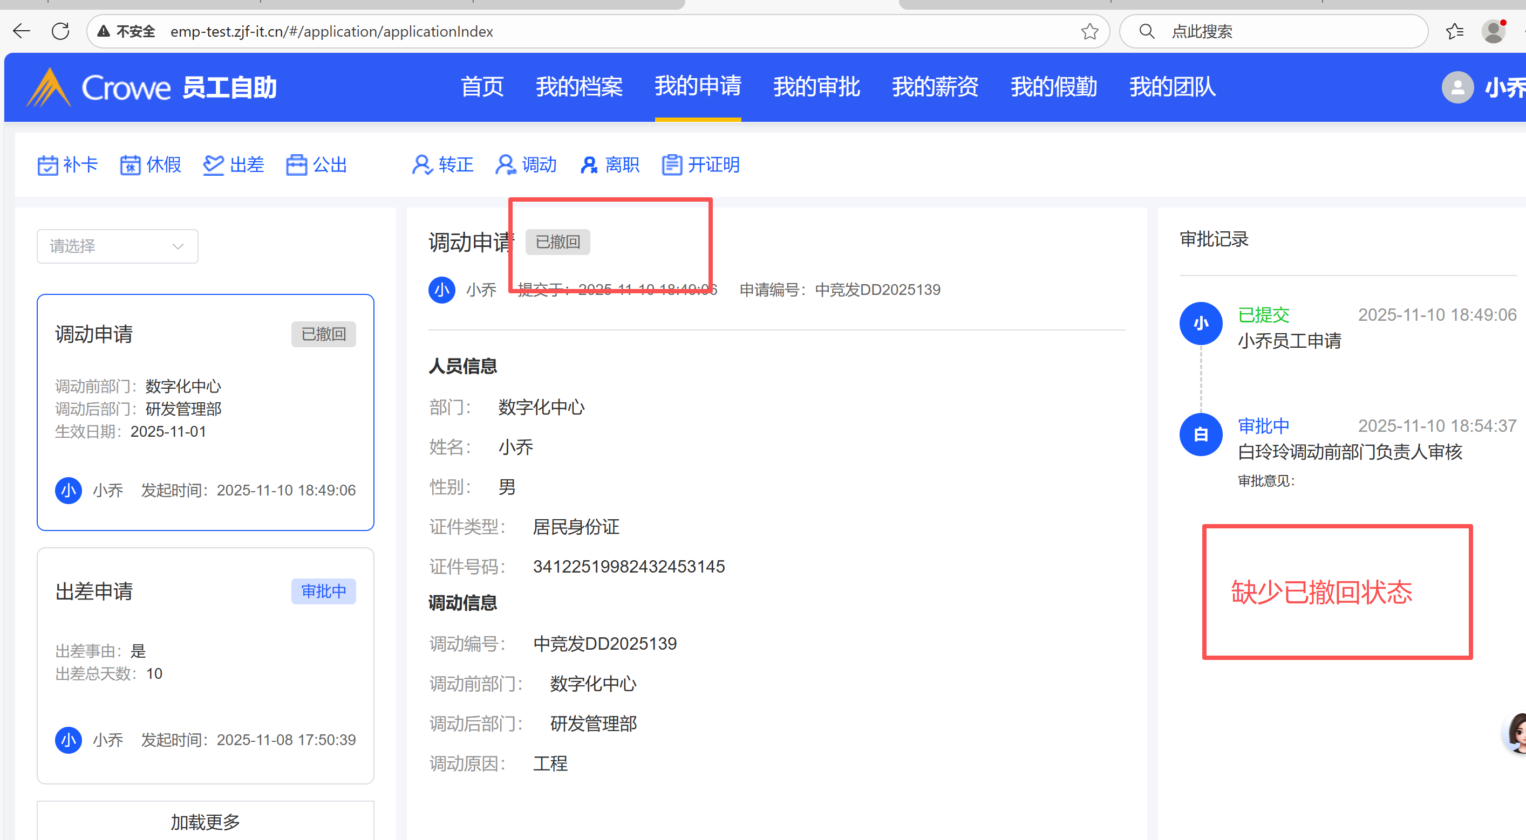Click the 加载更多 button

pos(205,821)
